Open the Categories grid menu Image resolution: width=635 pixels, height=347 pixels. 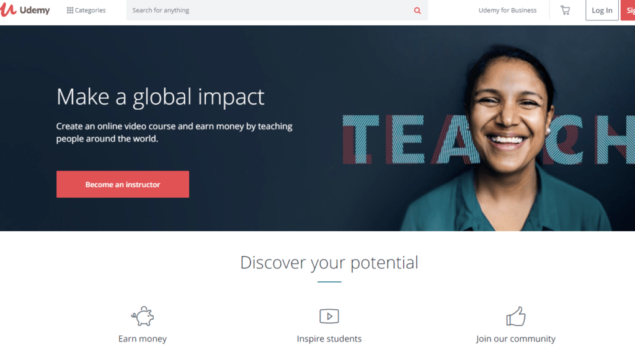coord(86,10)
